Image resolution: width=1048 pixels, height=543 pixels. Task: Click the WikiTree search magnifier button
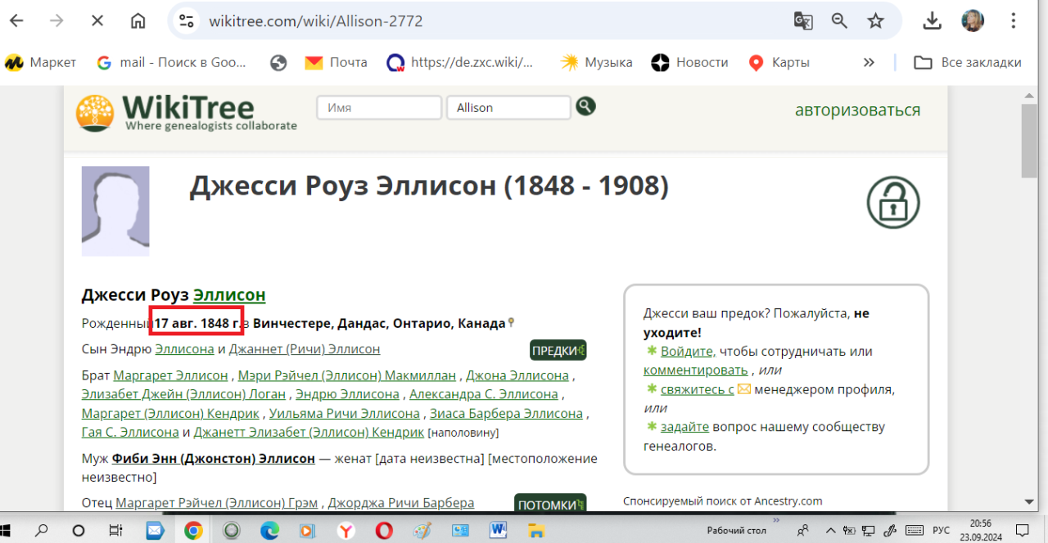[585, 106]
